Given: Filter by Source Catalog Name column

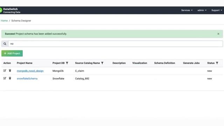Looking at the screenshot, I should point(102,63).
